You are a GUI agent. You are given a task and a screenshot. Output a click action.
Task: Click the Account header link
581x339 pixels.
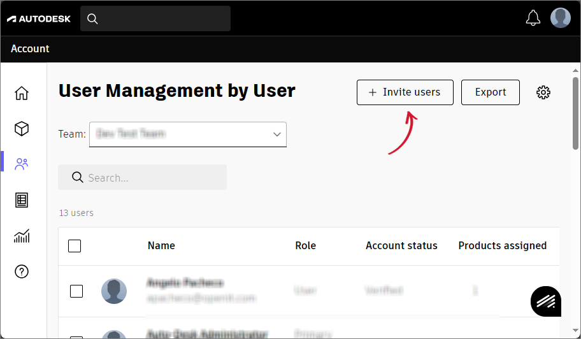click(x=30, y=48)
